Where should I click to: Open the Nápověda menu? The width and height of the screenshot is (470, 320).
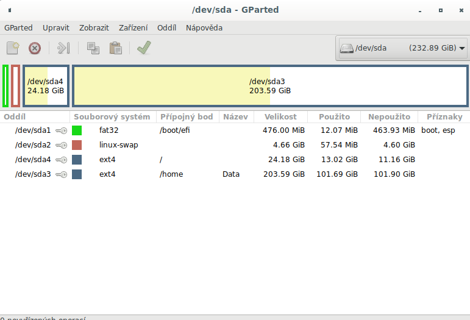click(204, 28)
